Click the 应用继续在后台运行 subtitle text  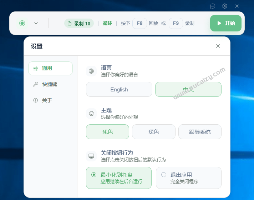(121, 181)
